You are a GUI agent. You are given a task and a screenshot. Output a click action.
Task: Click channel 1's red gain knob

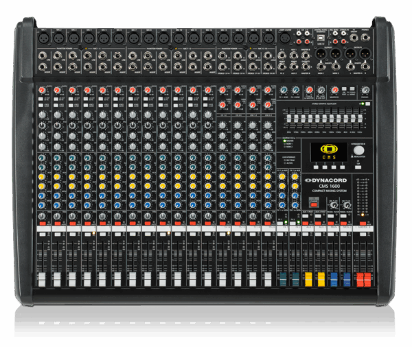(x=43, y=91)
